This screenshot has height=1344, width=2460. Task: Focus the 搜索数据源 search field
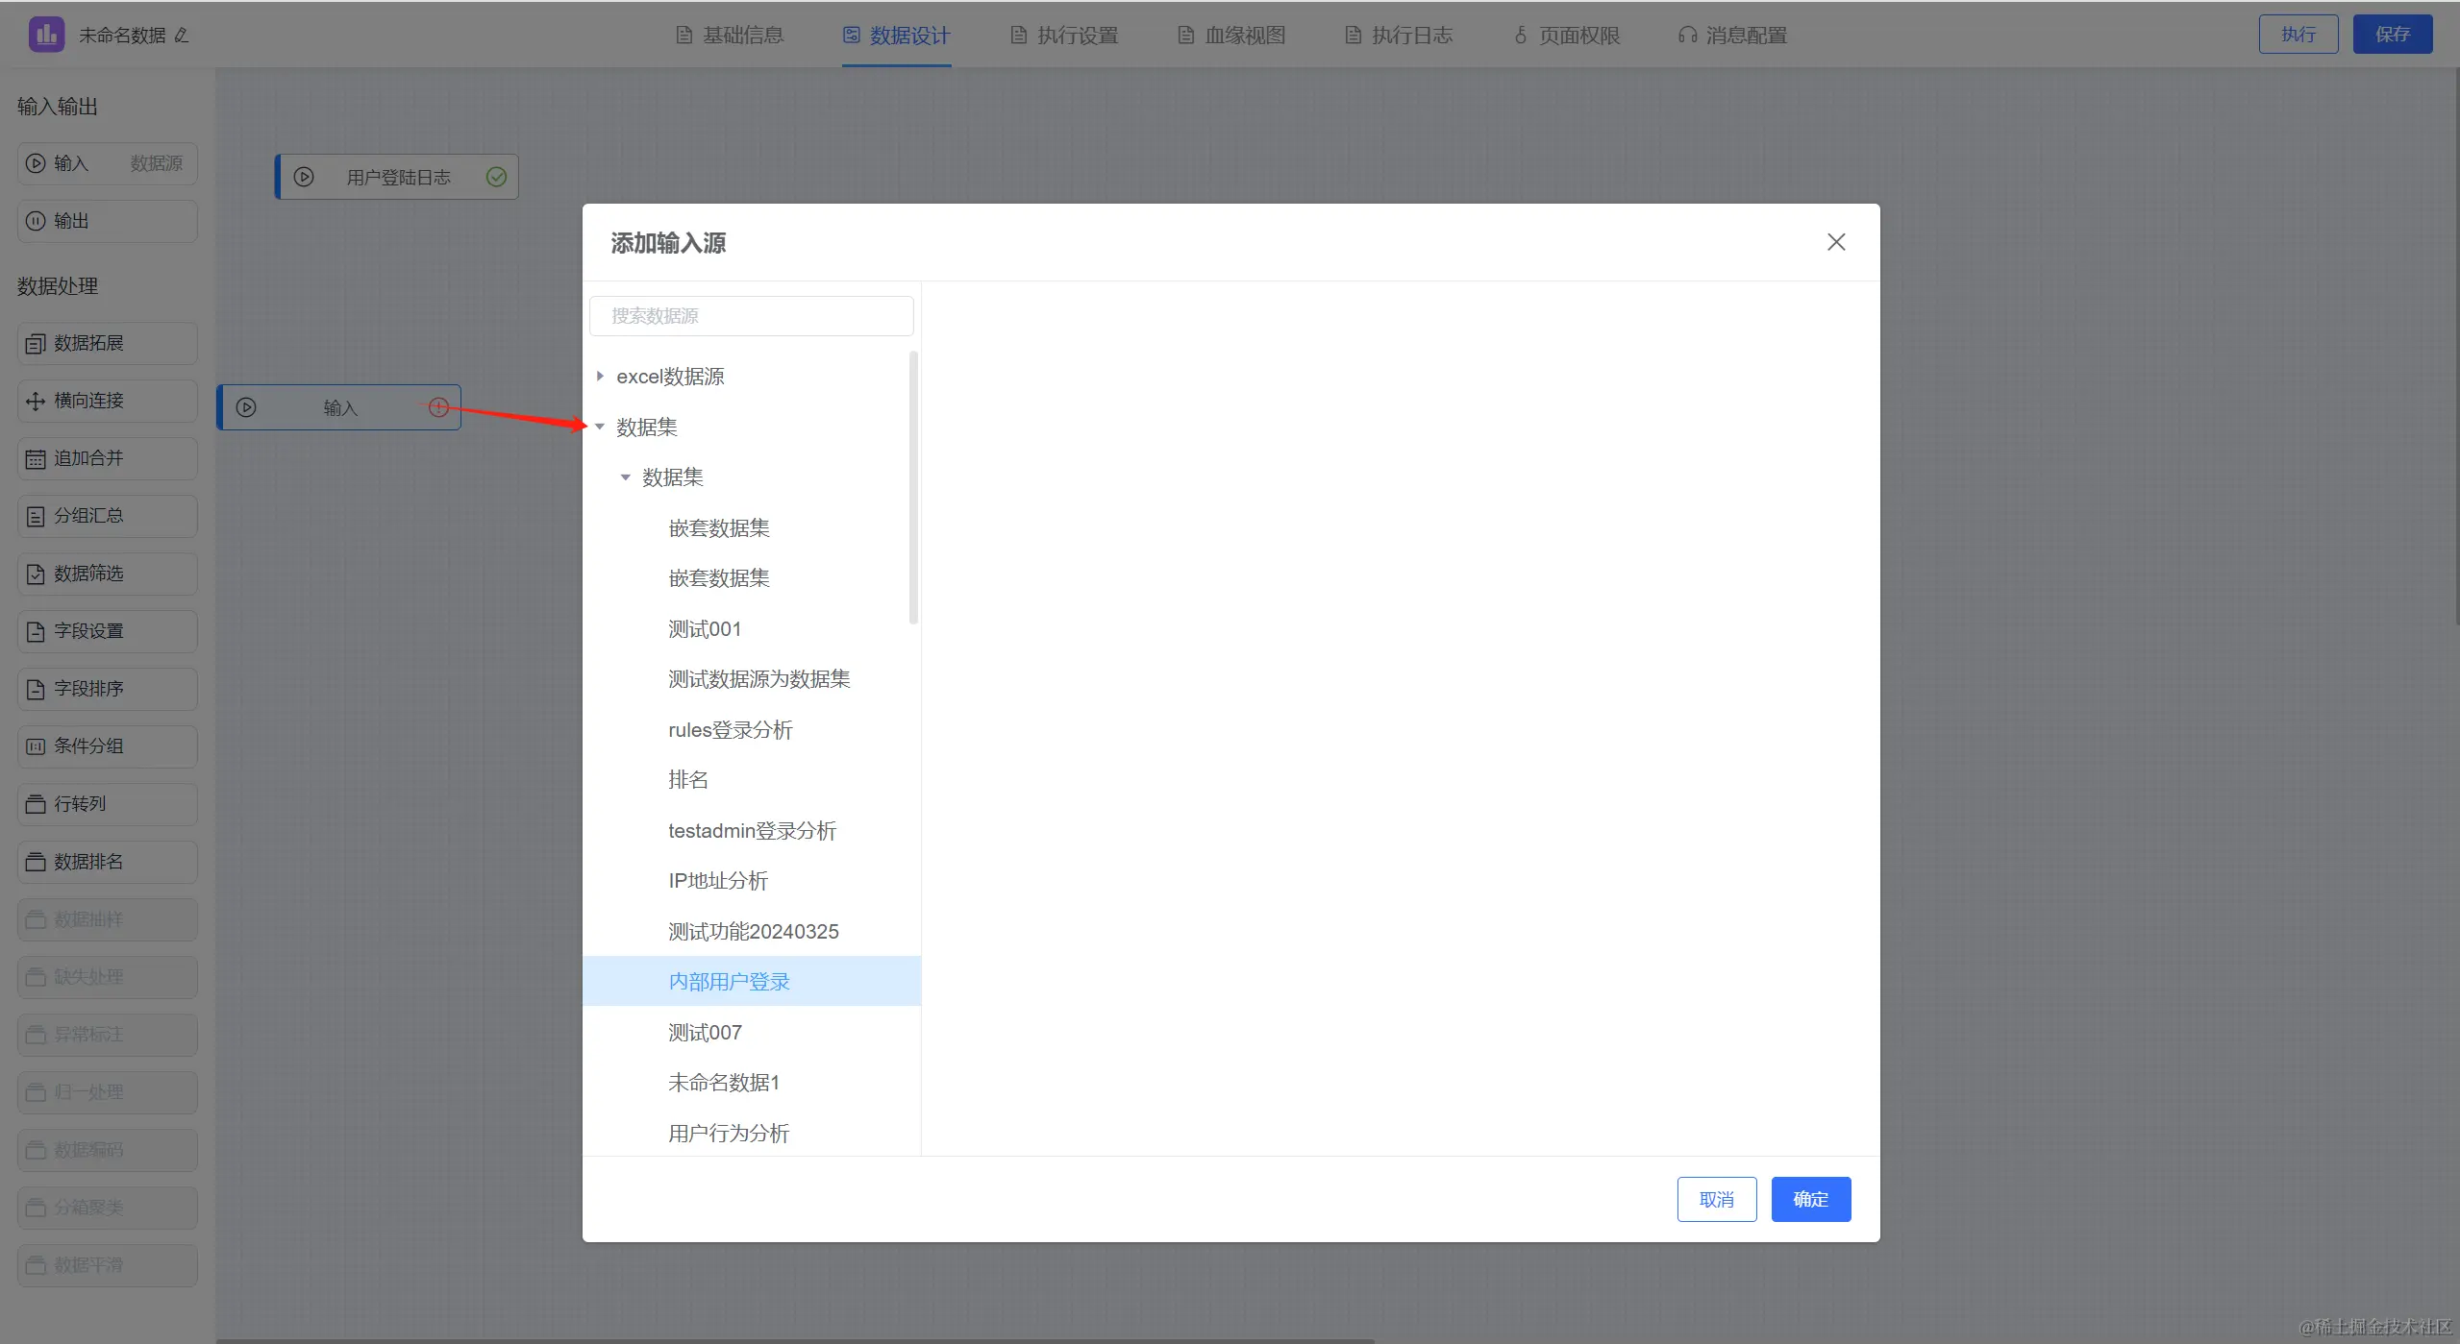coord(751,316)
